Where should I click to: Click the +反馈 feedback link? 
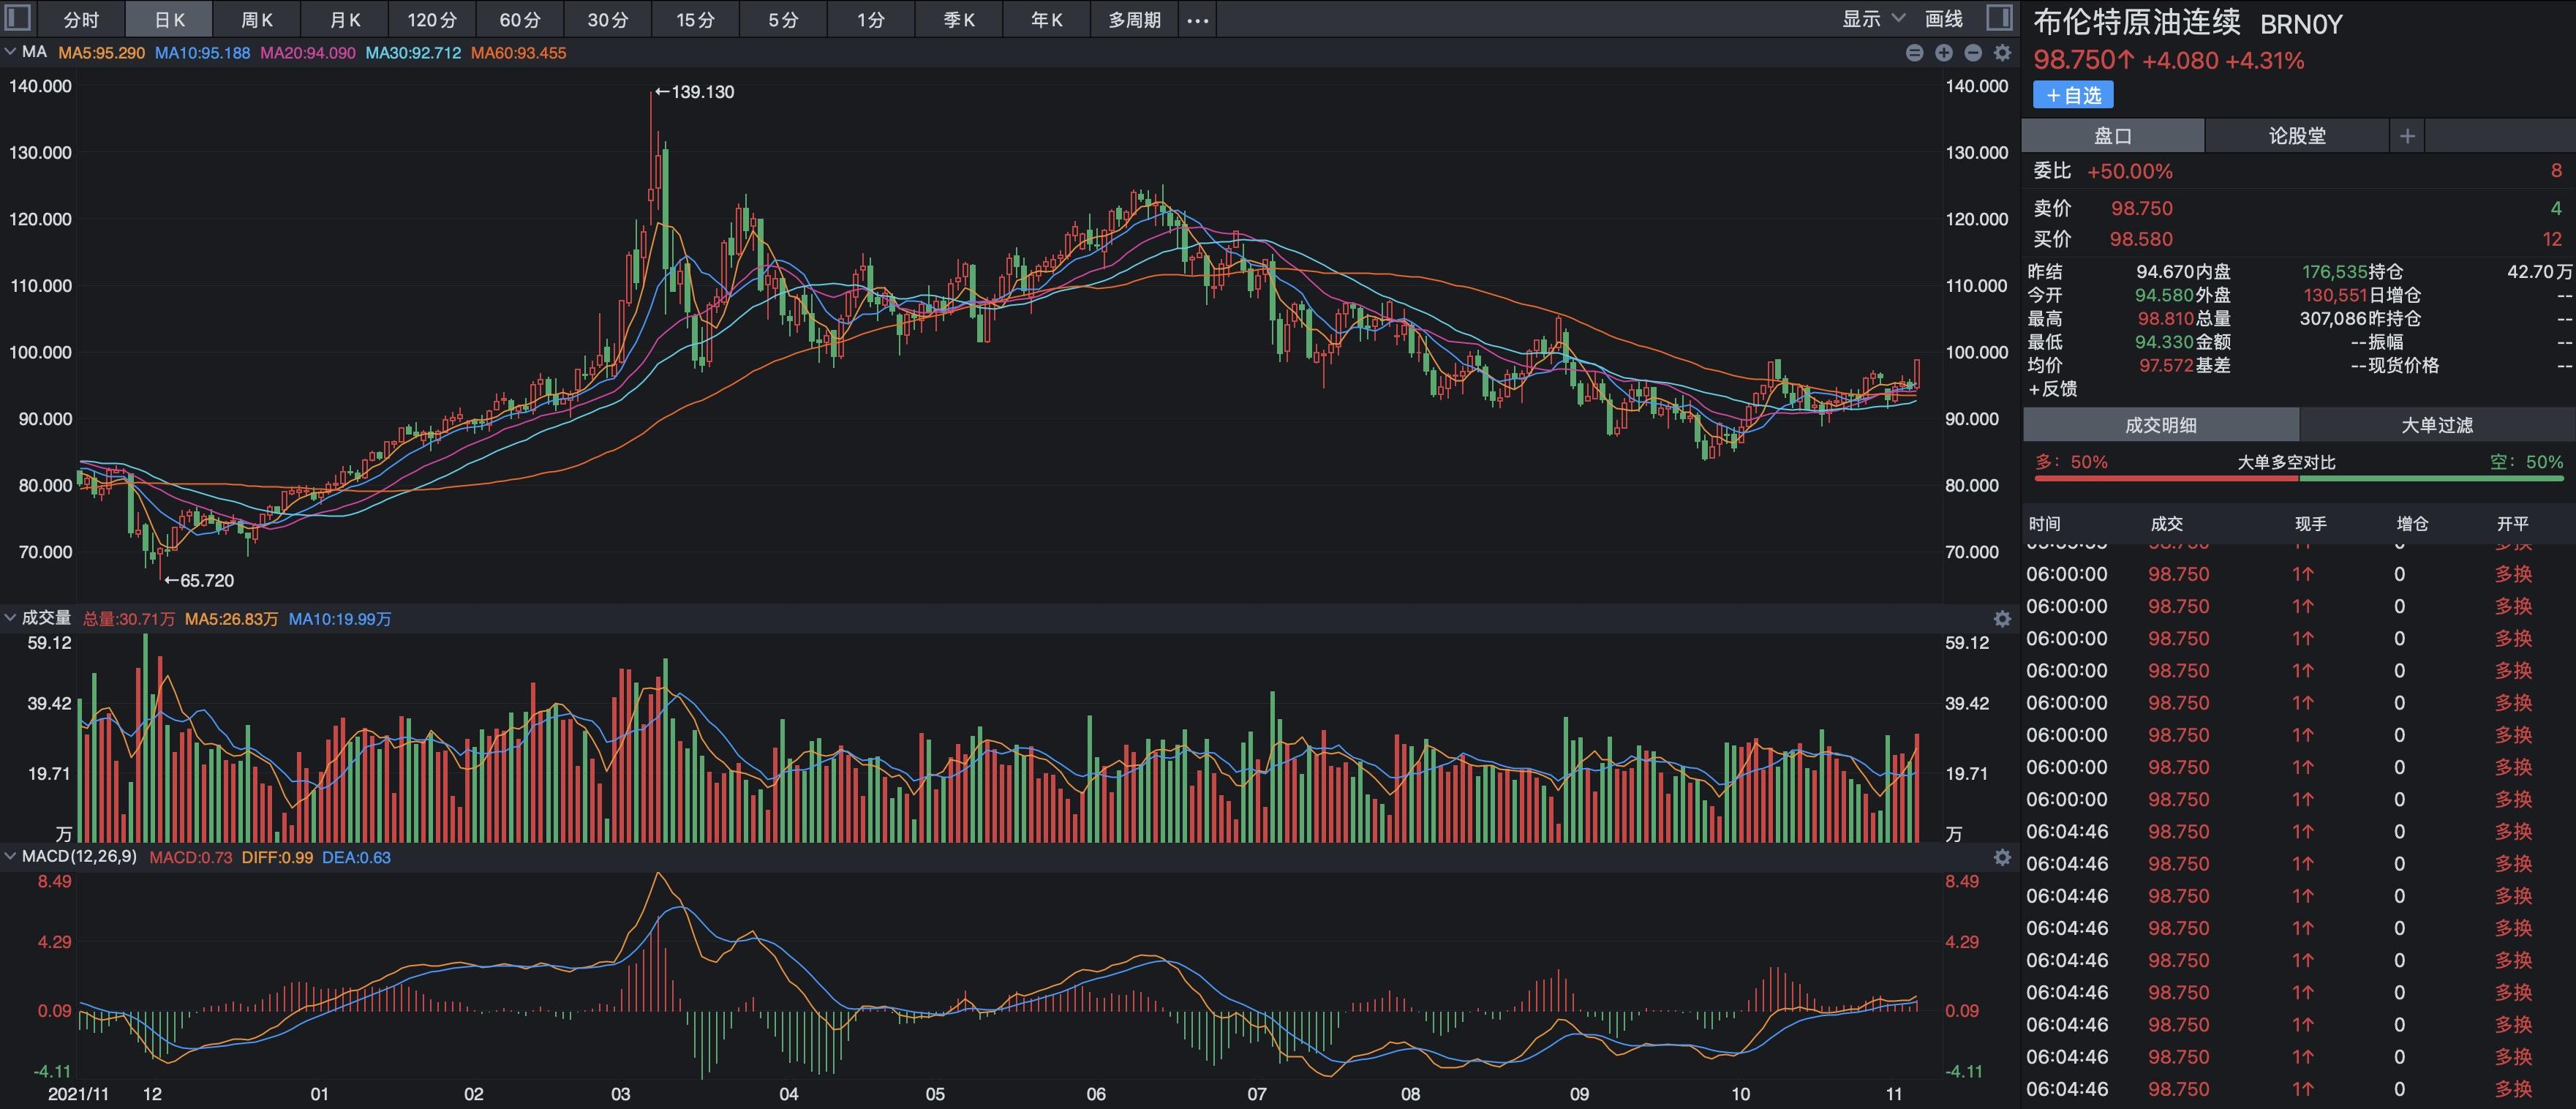tap(2053, 389)
